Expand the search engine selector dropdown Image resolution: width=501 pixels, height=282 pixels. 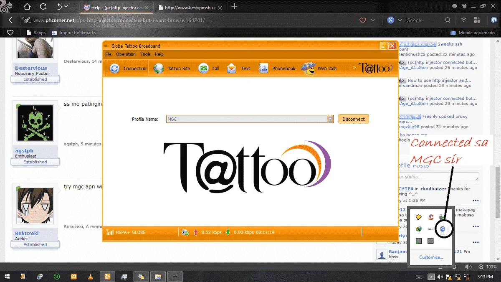pyautogui.click(x=400, y=20)
